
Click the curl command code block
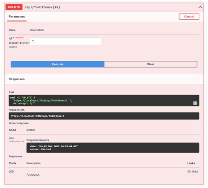(104, 100)
